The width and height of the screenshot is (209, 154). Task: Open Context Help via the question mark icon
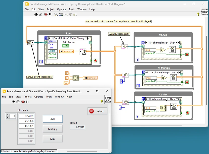[198, 14]
